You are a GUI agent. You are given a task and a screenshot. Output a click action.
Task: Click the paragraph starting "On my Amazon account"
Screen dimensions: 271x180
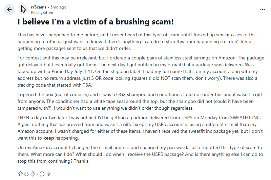click(135, 155)
